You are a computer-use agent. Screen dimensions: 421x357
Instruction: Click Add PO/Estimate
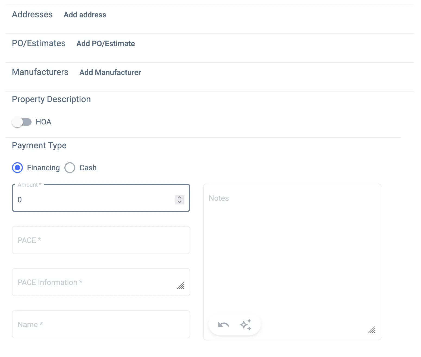[105, 43]
